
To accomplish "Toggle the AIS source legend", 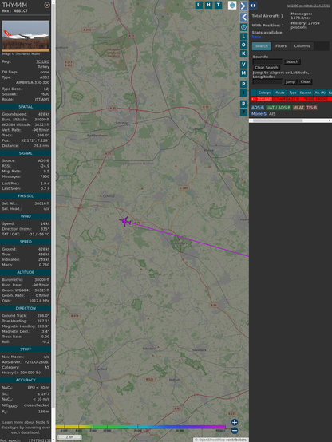I will (x=272, y=114).
